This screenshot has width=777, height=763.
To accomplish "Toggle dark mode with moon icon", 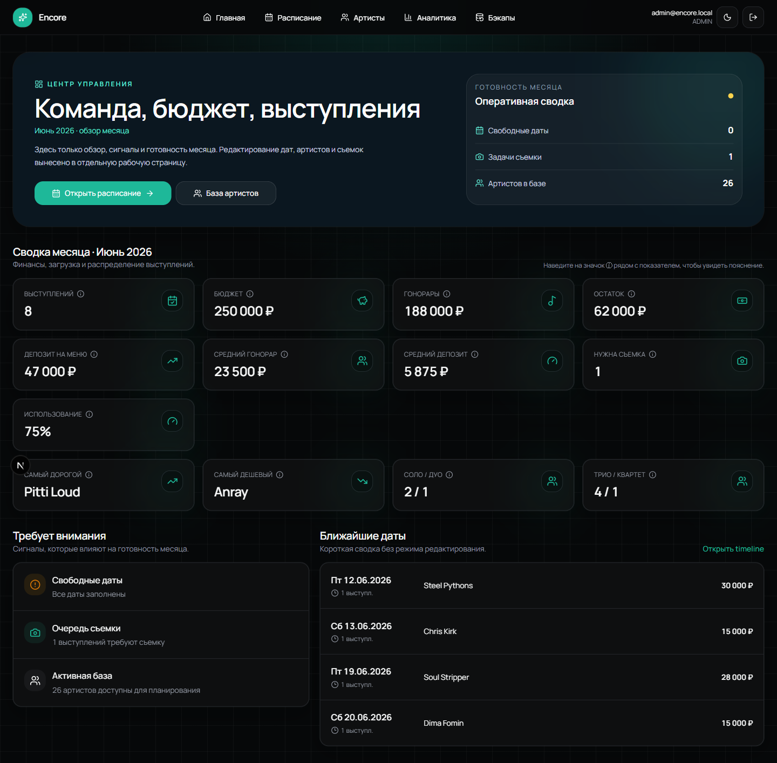I will (727, 17).
